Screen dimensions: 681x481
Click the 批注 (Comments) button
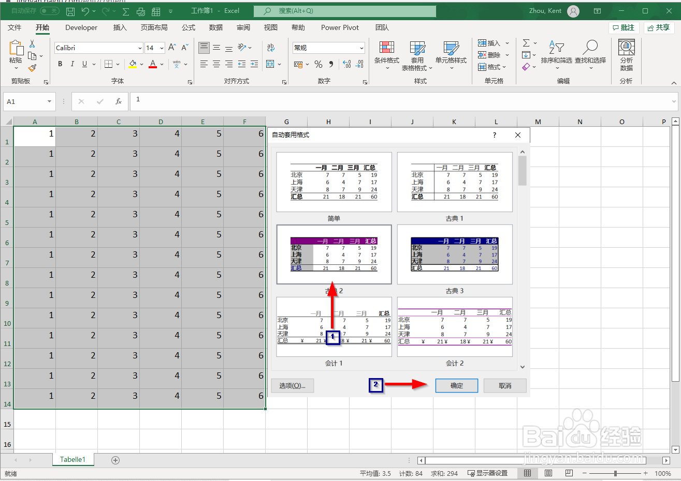pos(624,27)
